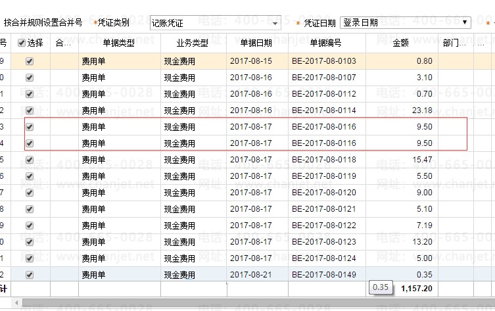Select the document number cell BE-2017-08-0107
The image size is (495, 311).
click(324, 78)
